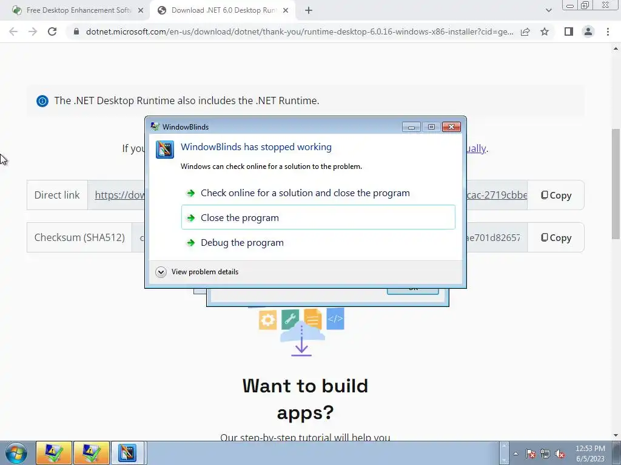Viewport: 621px width, 465px height.
Task: Bookmark this page with the star icon
Action: 545,31
